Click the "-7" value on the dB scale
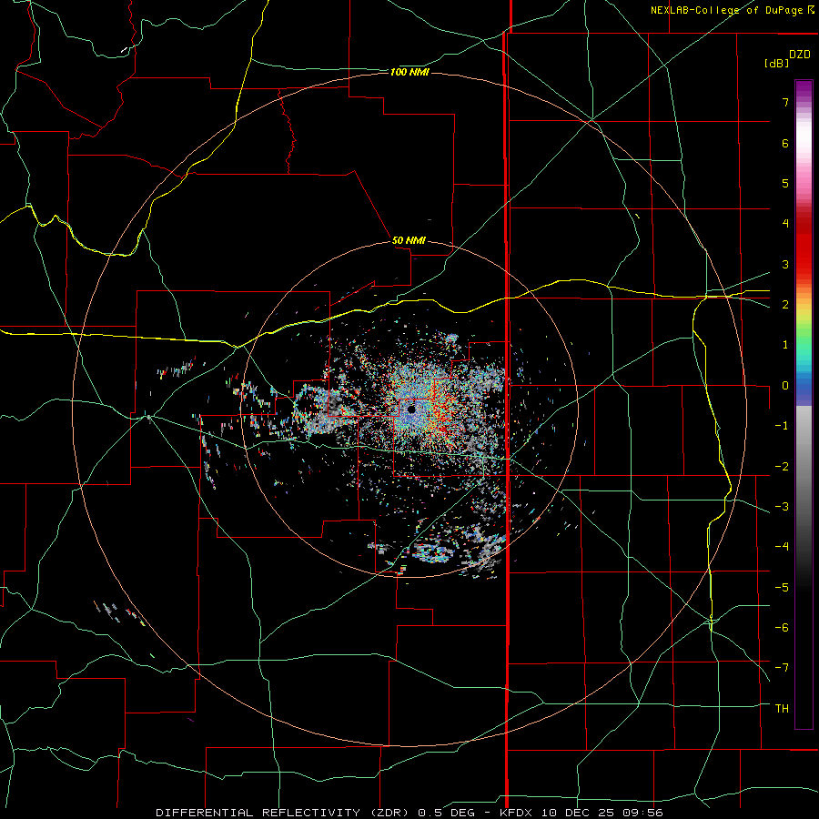Screen dimensions: 819x819 click(782, 668)
